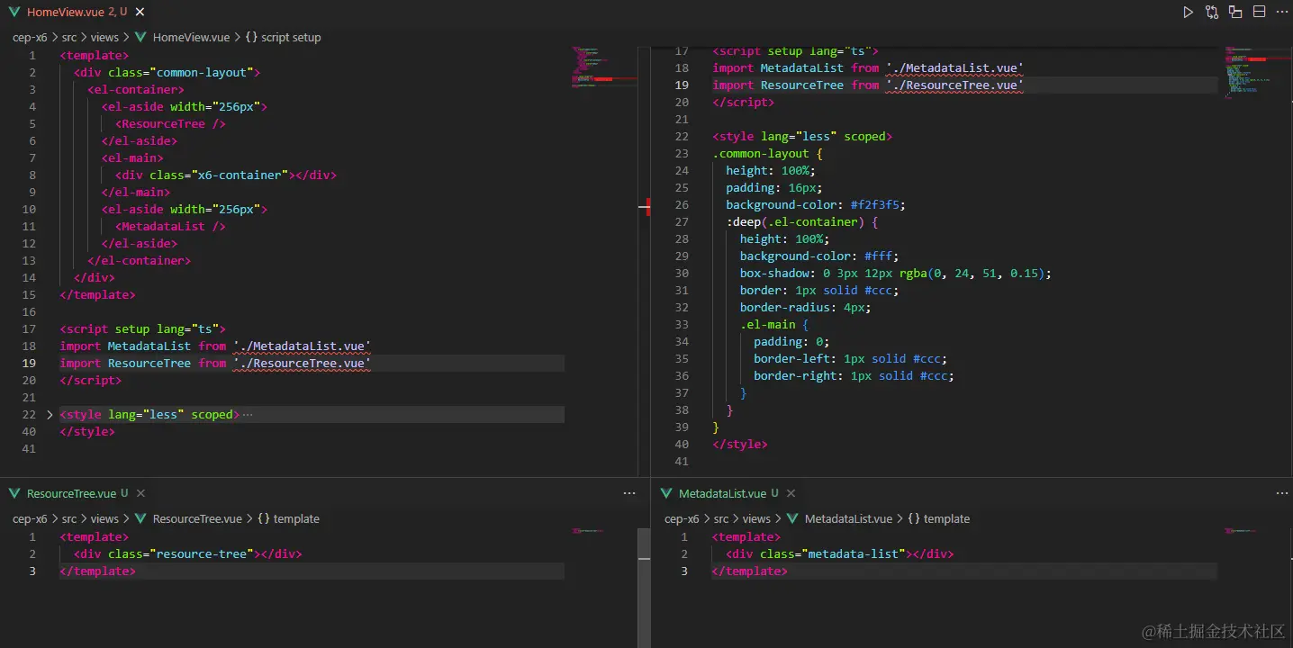Unfold via the ellipsis after the style tag

click(248, 415)
